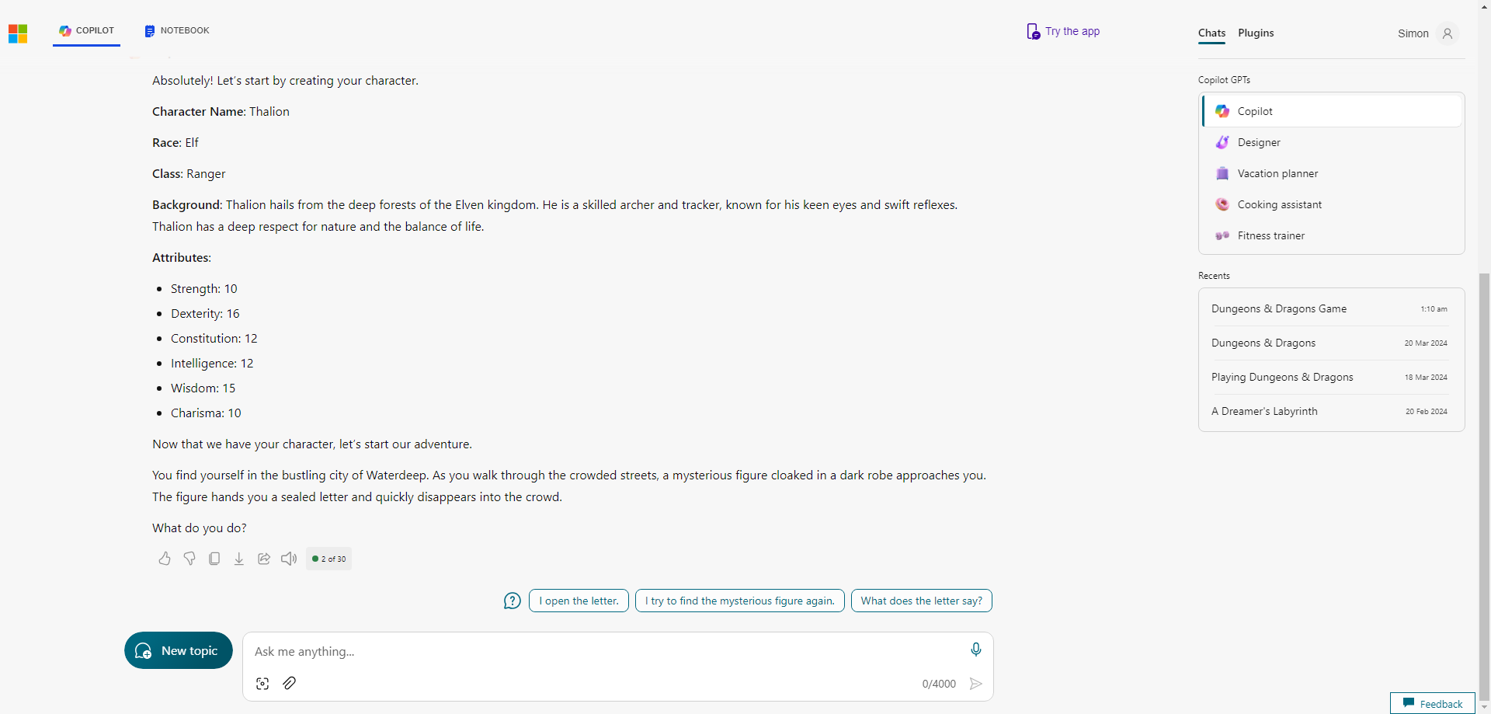Image resolution: width=1491 pixels, height=714 pixels.
Task: Click the Microsoft logo icon
Action: pos(18,33)
